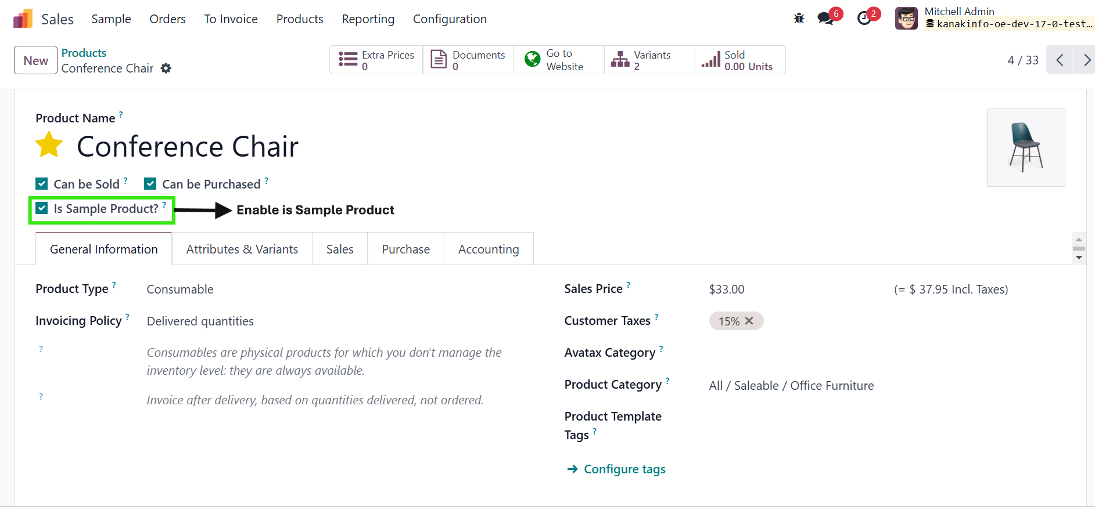Image resolution: width=1095 pixels, height=507 pixels.
Task: Show help tooltip for Product Name
Action: [121, 114]
